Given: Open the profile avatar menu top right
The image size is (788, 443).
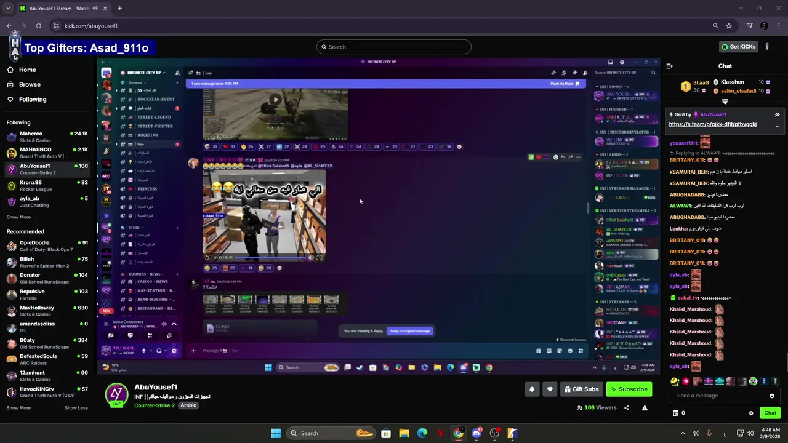Looking at the screenshot, I should pyautogui.click(x=767, y=47).
